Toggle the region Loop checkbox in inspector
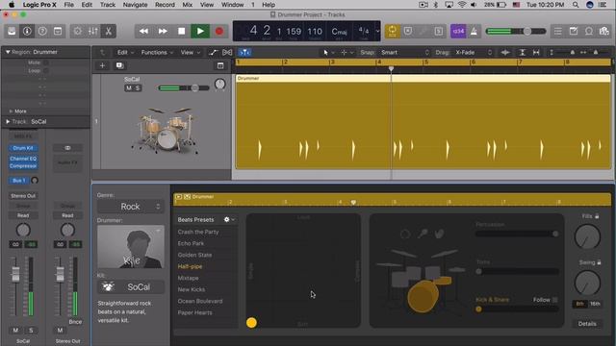Viewport: 616px width, 346px height. [46, 70]
